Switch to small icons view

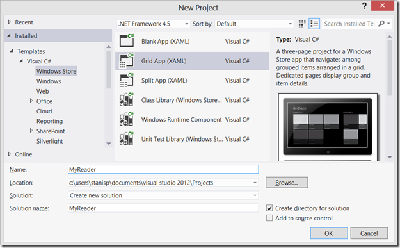click(x=302, y=24)
